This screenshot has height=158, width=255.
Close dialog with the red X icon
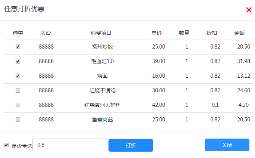(x=249, y=10)
